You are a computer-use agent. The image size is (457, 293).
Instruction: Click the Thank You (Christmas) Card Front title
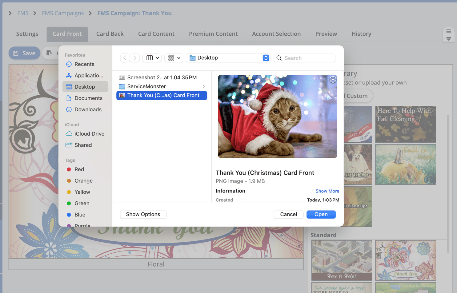coord(265,173)
